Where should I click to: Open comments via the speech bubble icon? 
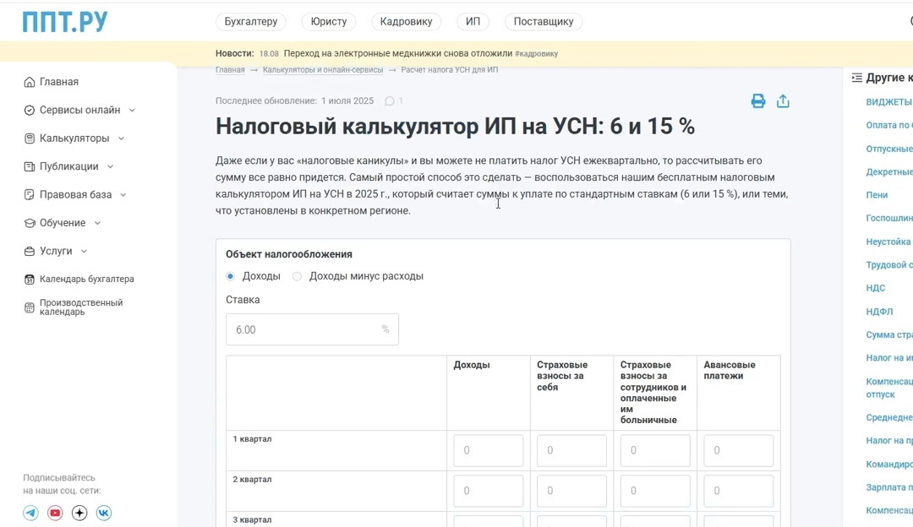pyautogui.click(x=390, y=101)
